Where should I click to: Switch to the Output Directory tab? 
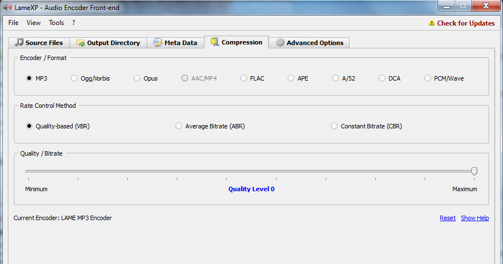[108, 43]
